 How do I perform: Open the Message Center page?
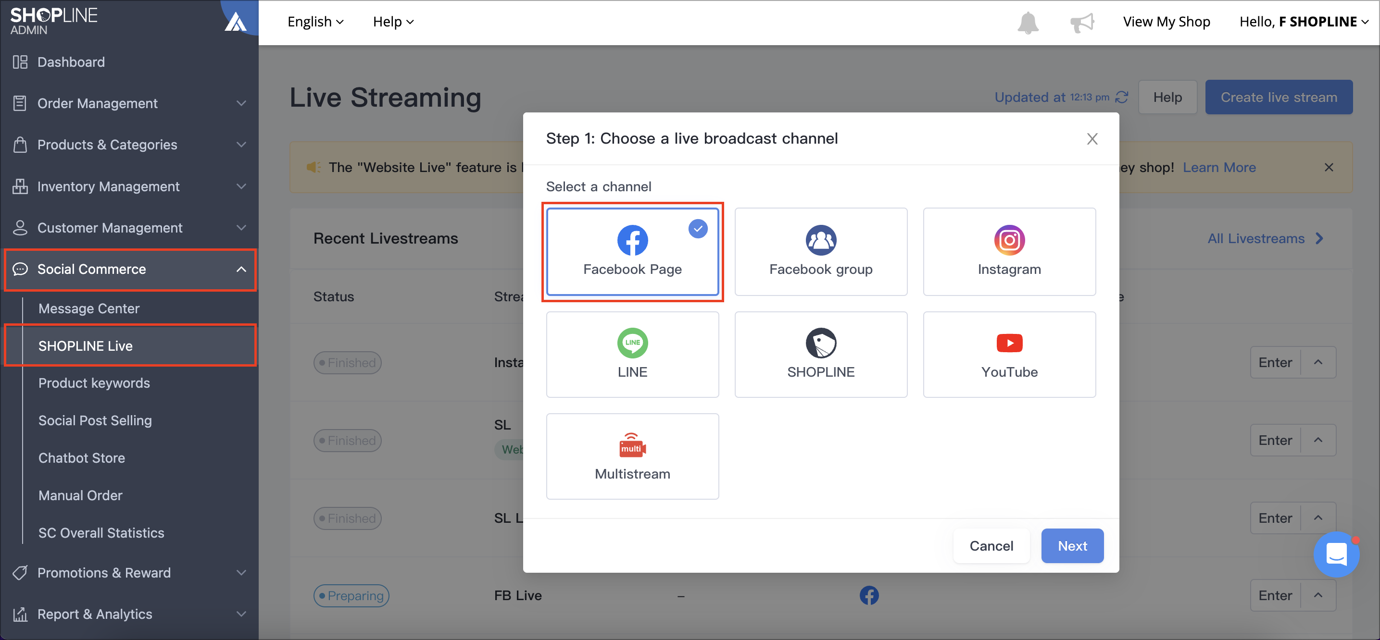tap(89, 309)
